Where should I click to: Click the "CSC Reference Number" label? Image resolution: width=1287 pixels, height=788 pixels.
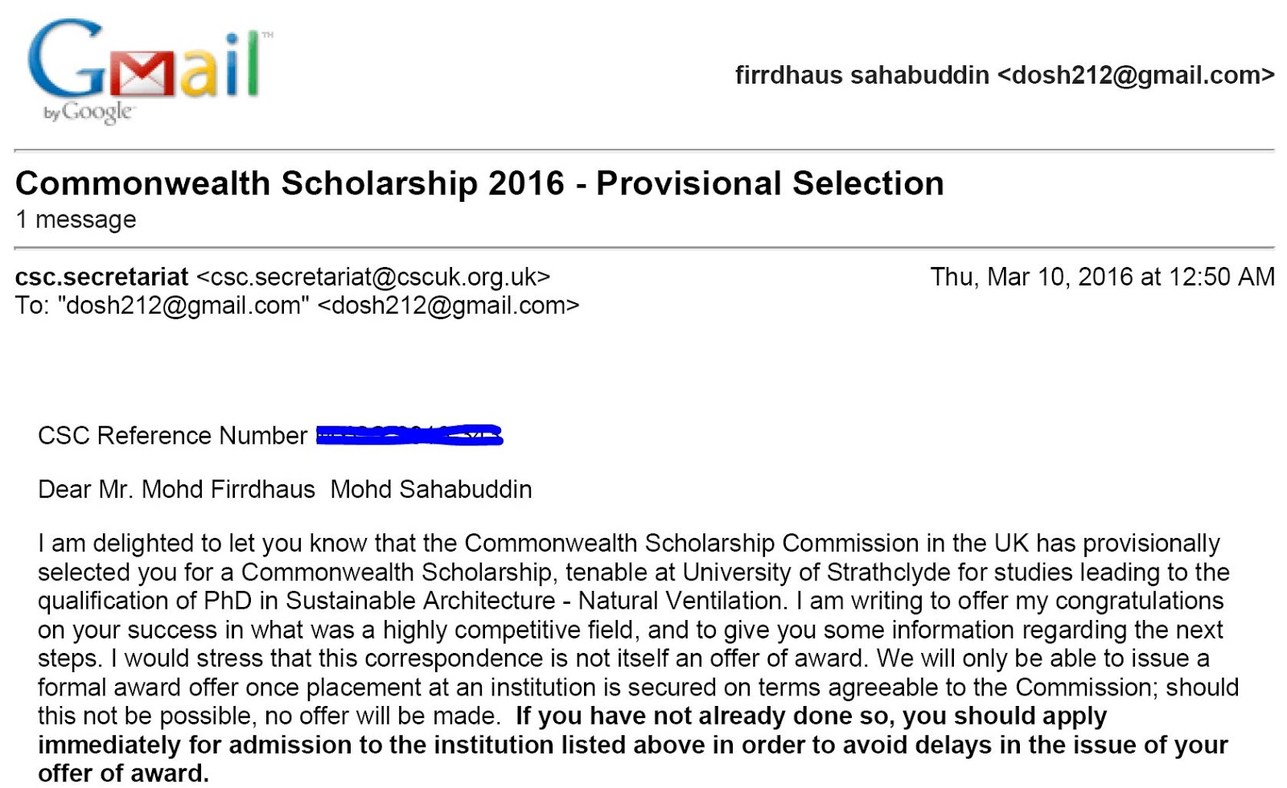tap(172, 436)
